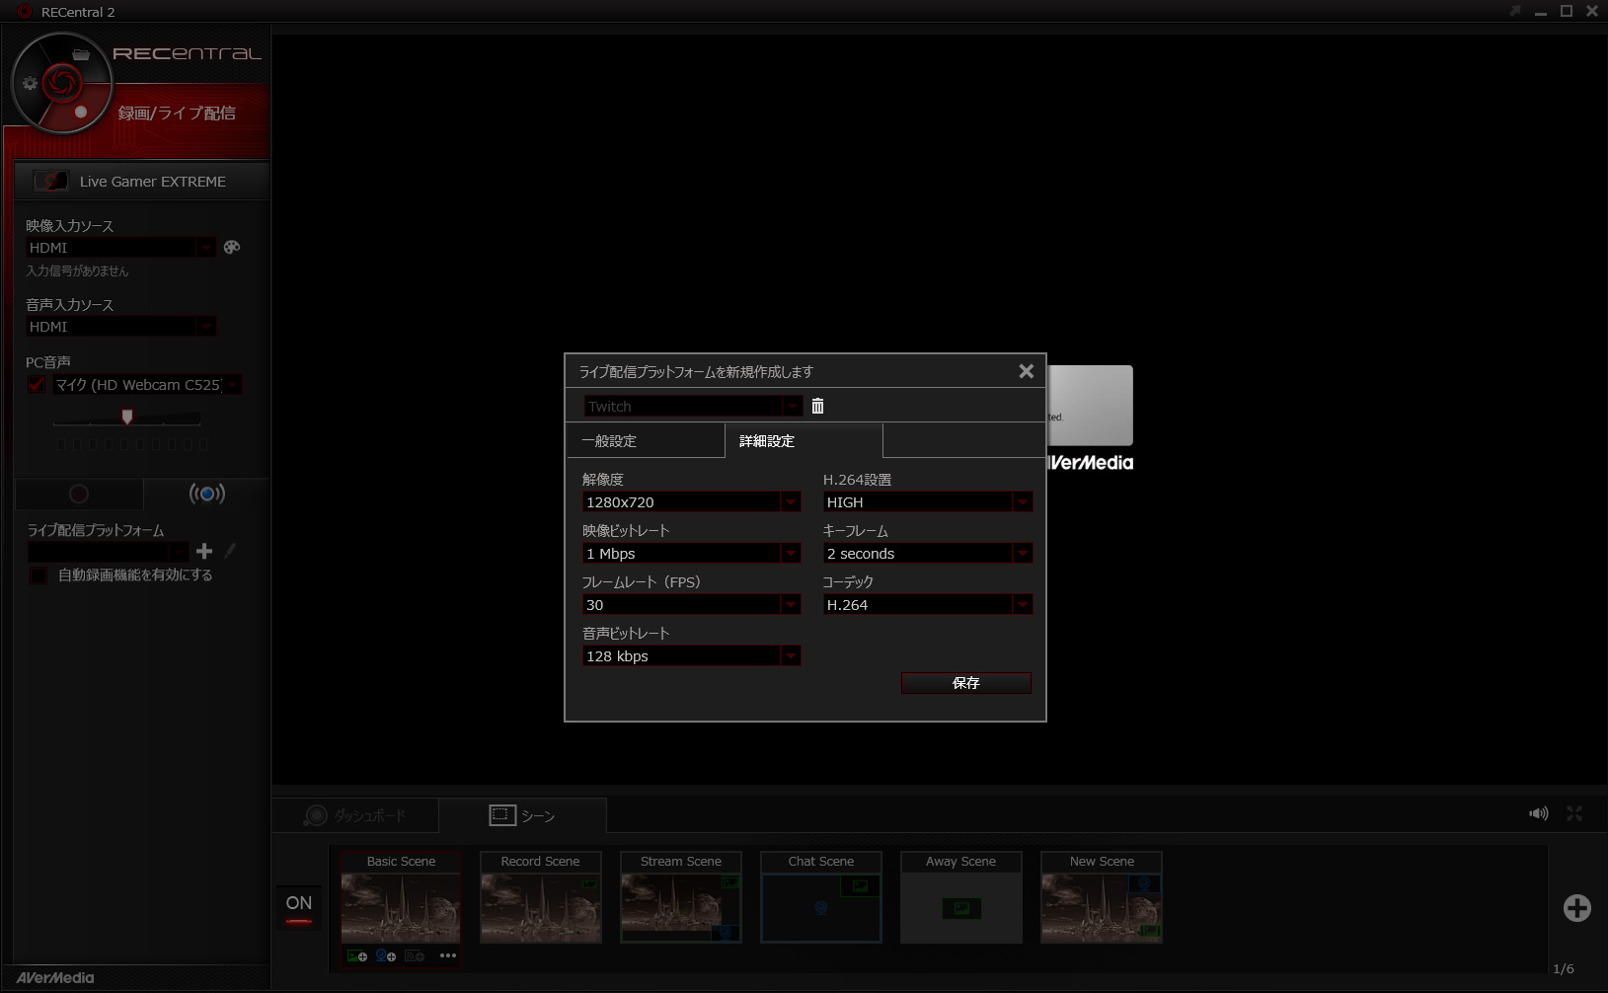1608x993 pixels.
Task: Open the シーン tab
Action: pos(522,815)
